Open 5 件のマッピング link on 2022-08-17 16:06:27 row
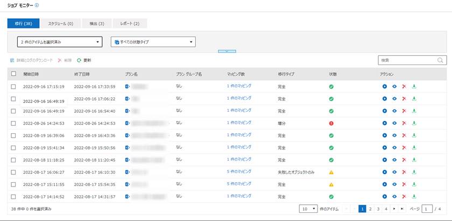Image resolution: width=452 pixels, height=221 pixels. [239, 172]
